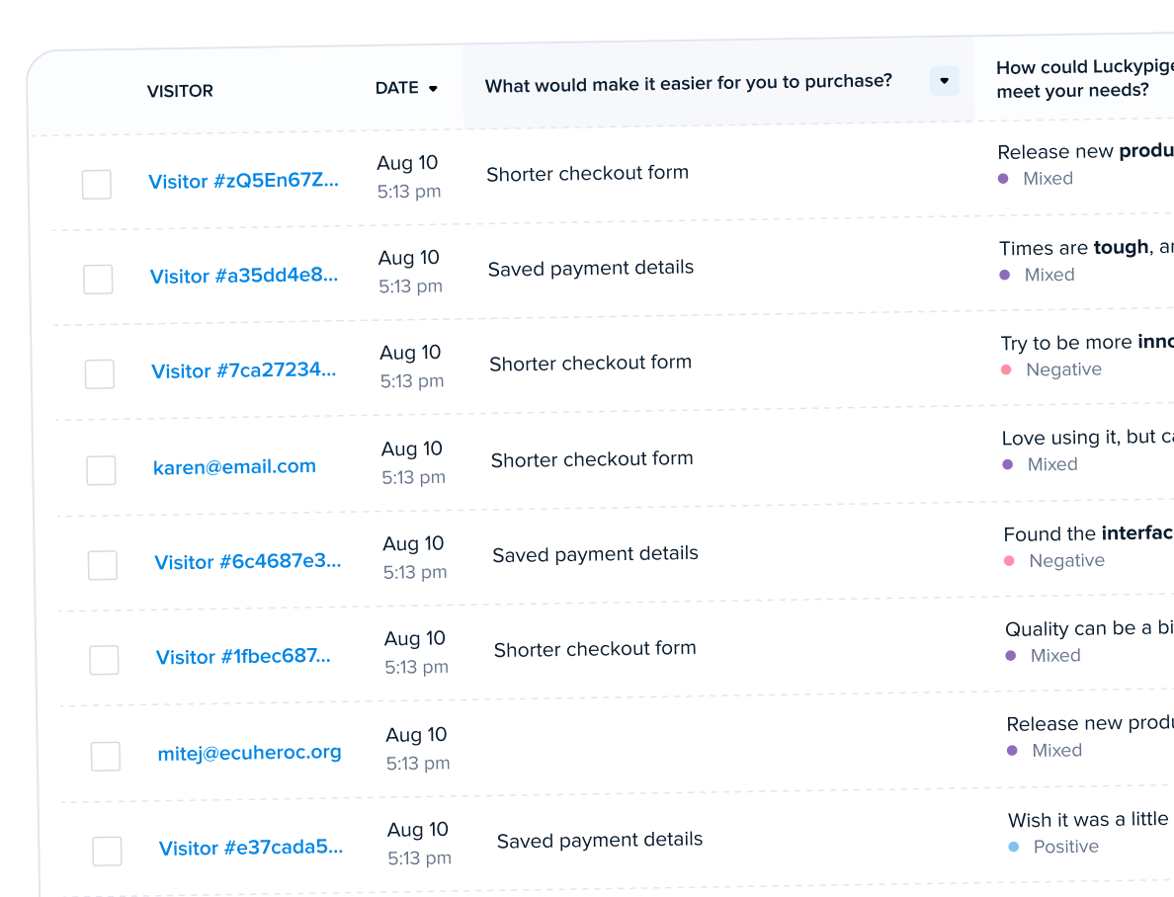Click the "How could Luckypige" column header
This screenshot has width=1174, height=897.
pos(1085,78)
